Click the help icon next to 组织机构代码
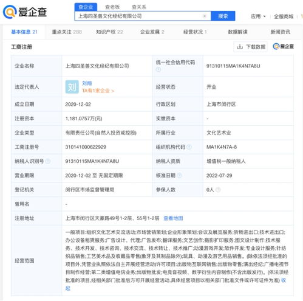This screenshot has height=301, width=303. click(189, 147)
